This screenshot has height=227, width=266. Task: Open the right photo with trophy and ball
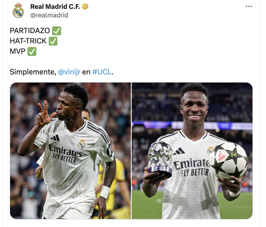(x=192, y=151)
